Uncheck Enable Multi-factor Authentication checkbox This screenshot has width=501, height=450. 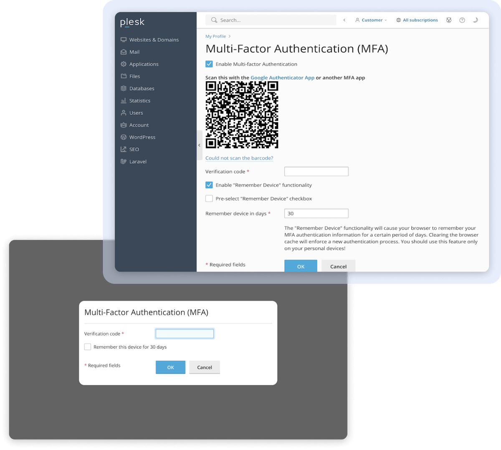coord(209,64)
